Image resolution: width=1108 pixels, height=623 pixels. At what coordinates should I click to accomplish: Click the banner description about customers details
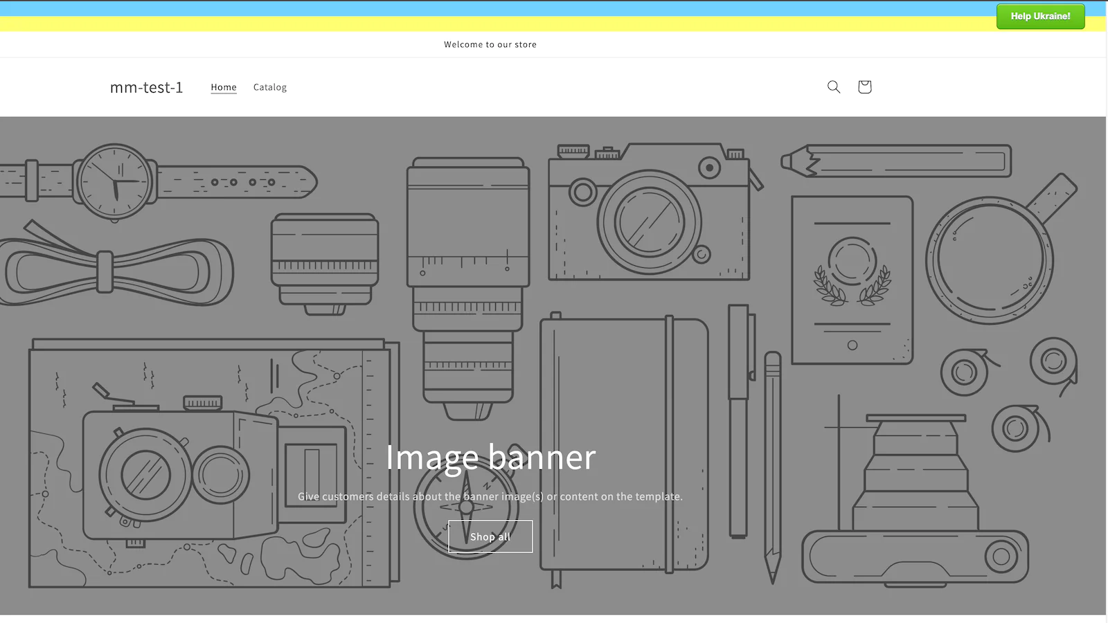coord(490,496)
